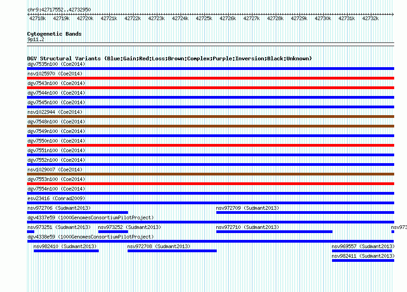407x292 pixels.
Task: Select the nsv982411 (Sudmant2013) label
Action: 363,256
